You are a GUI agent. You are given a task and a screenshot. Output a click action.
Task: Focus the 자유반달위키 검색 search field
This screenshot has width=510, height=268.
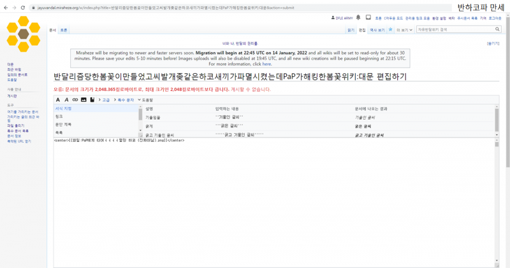click(455, 29)
